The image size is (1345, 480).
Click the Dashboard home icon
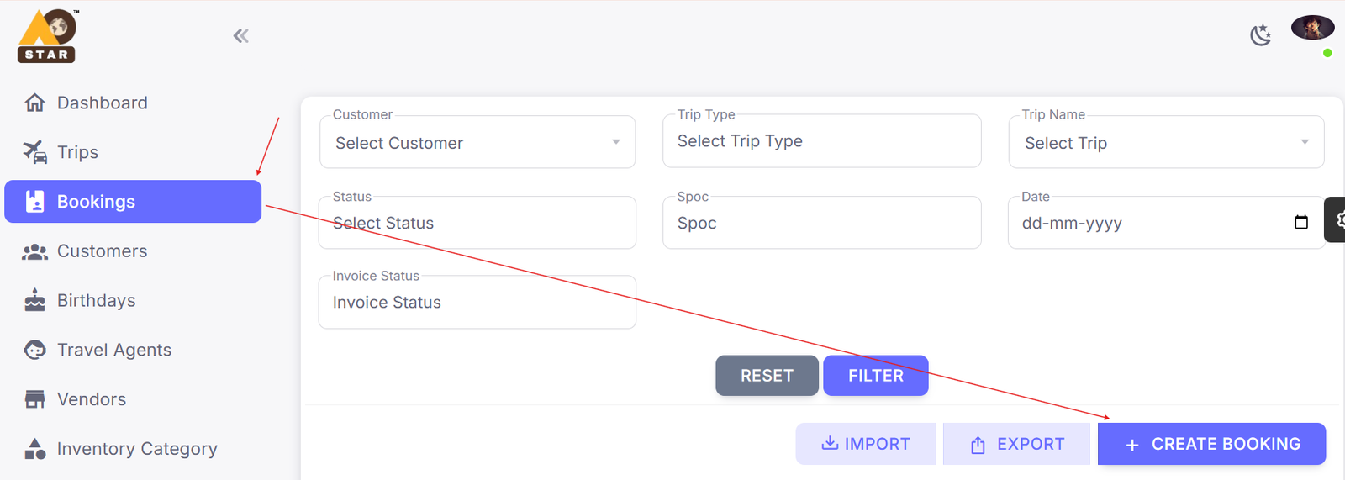[35, 103]
